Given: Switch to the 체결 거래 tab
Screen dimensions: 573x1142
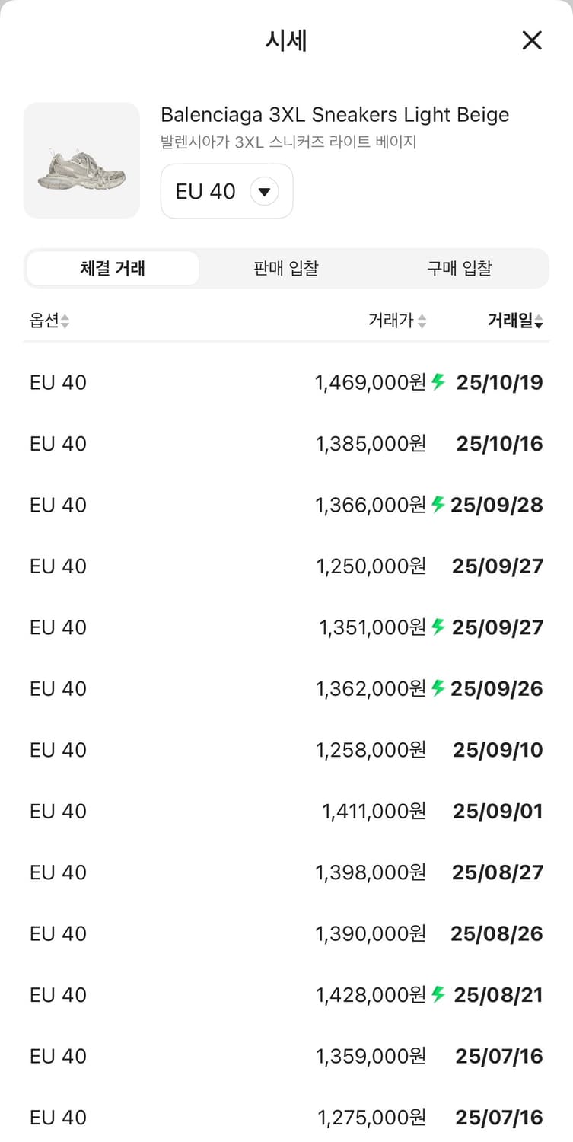Looking at the screenshot, I should click(113, 268).
